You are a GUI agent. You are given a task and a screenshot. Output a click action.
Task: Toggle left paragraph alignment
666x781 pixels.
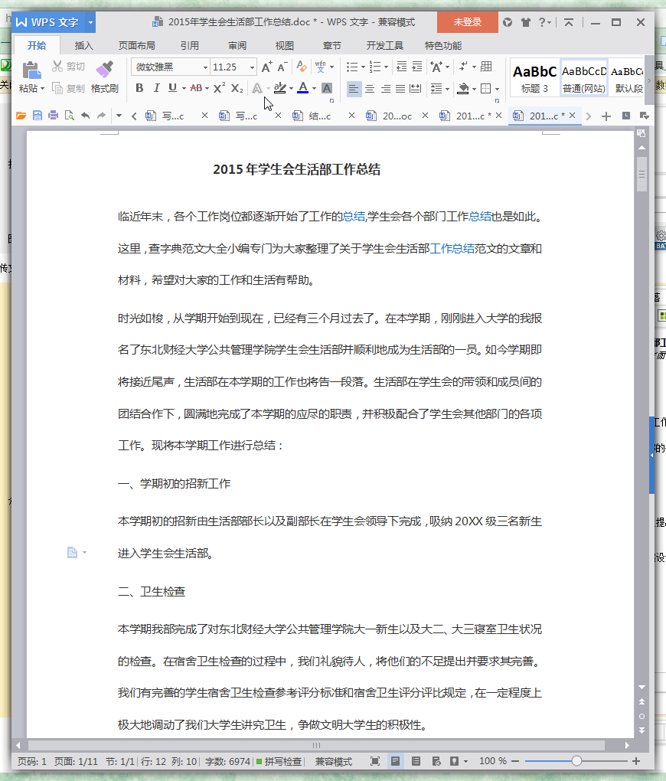pos(354,89)
